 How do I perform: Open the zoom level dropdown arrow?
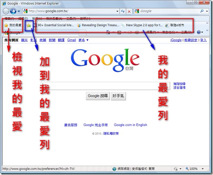tap(202, 169)
